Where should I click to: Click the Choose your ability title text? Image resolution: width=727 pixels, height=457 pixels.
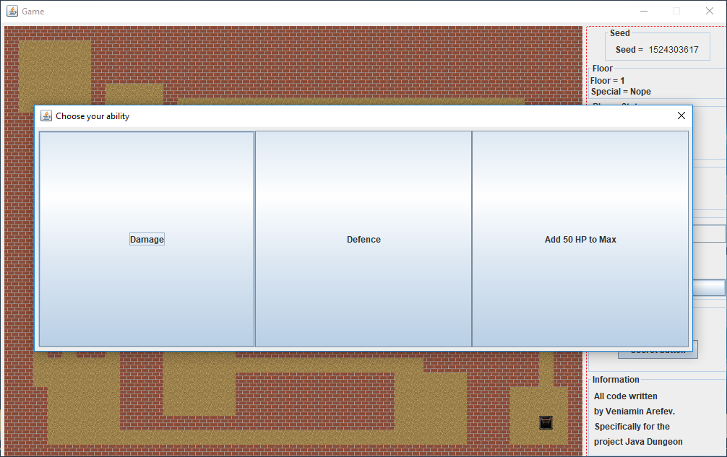point(93,116)
